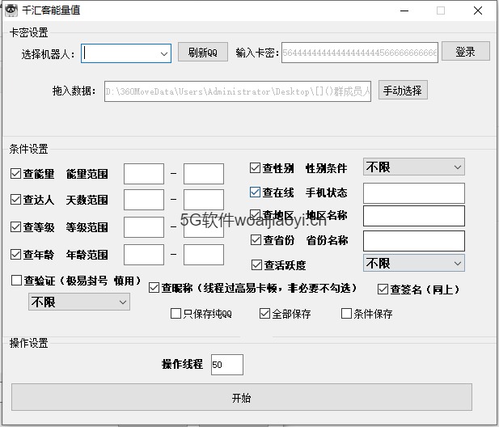This screenshot has height=427, width=499.
Task: Click the 卡密设置 group label
Action: [28, 32]
